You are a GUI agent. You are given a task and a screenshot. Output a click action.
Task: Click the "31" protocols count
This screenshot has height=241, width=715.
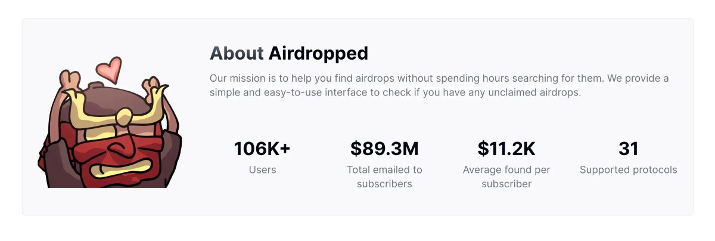click(x=629, y=149)
